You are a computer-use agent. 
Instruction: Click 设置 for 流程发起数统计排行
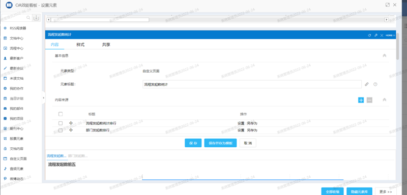click(241, 123)
